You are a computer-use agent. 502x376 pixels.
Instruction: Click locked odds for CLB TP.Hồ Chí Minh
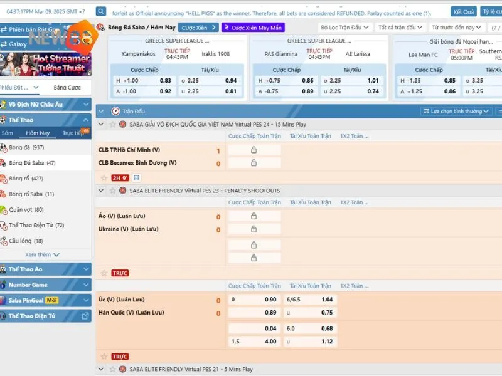tap(254, 150)
